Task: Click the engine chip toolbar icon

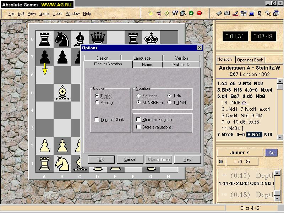Action: [x=219, y=13]
